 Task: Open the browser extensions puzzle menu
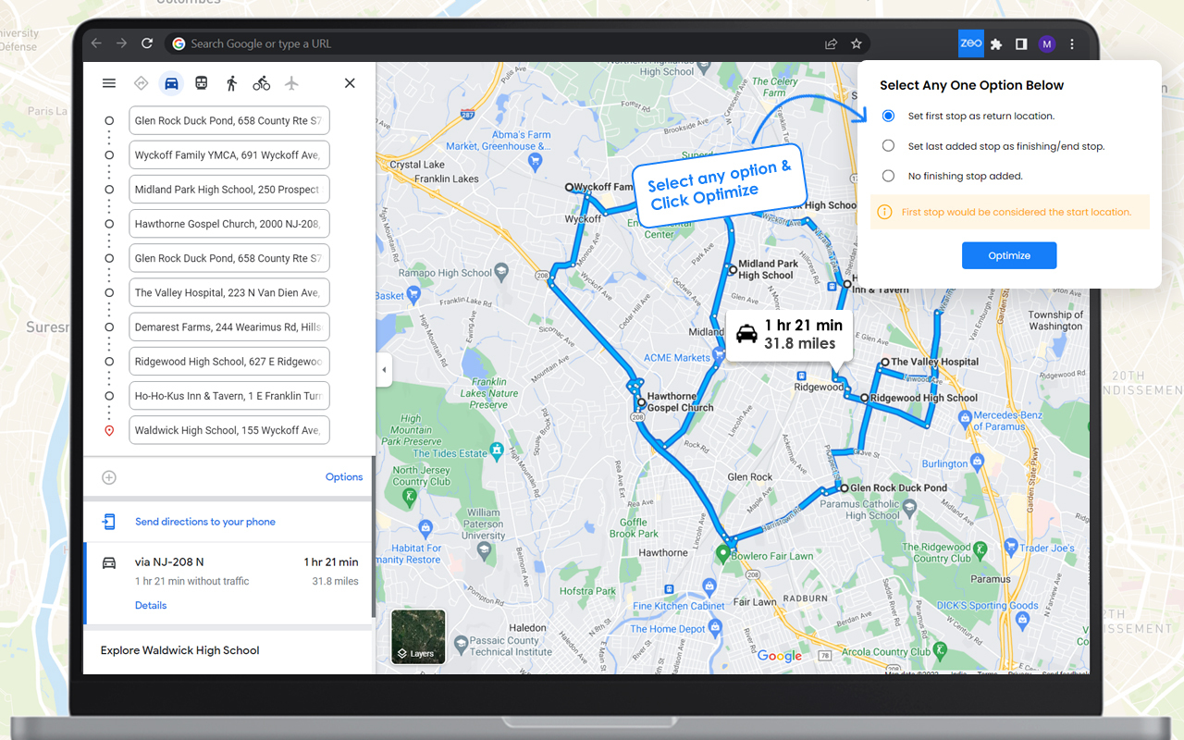[995, 43]
